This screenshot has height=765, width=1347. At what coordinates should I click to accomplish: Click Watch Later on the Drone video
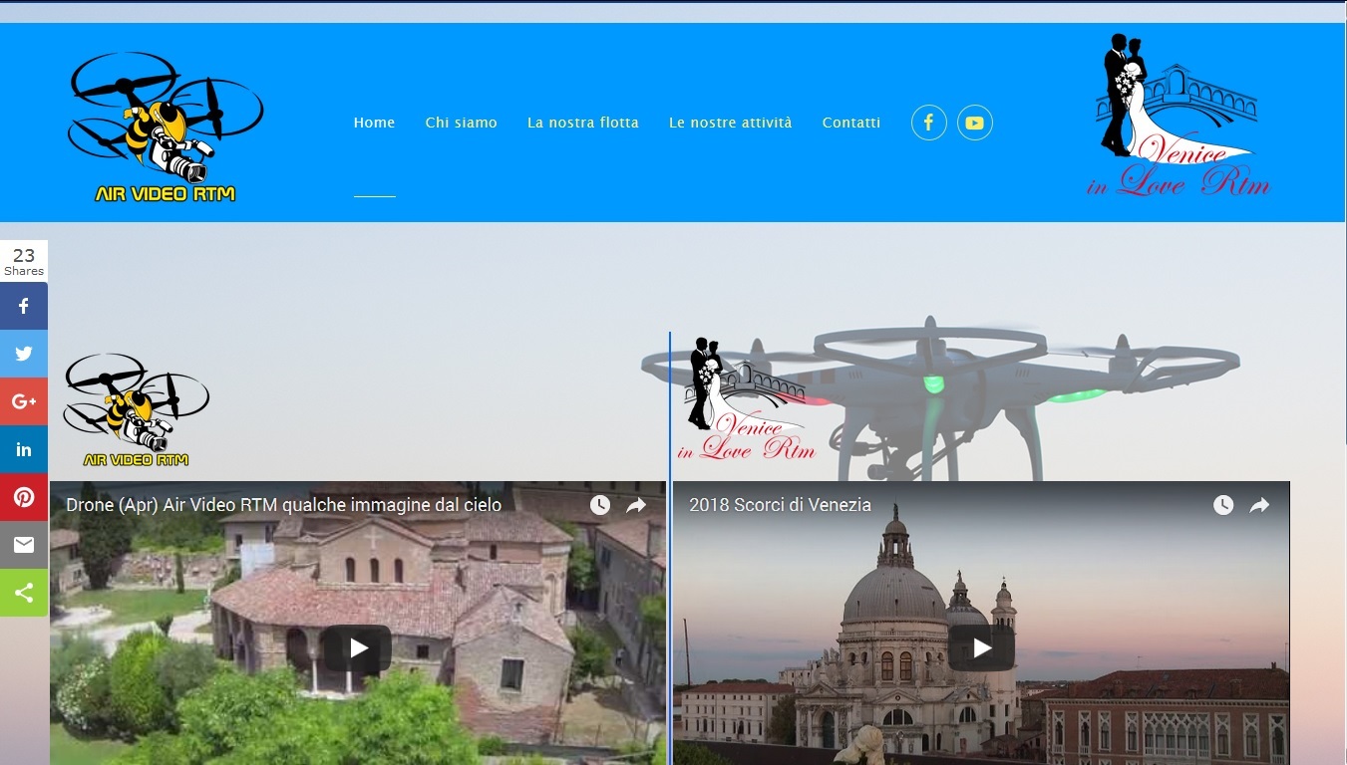point(599,505)
